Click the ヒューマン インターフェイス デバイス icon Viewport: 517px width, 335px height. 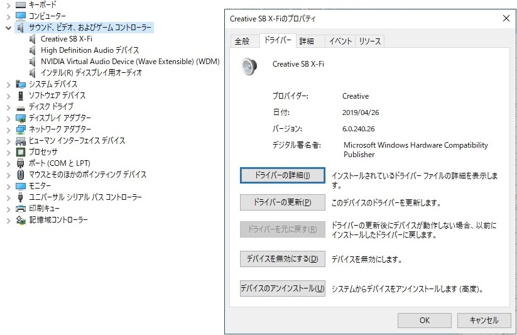click(21, 141)
